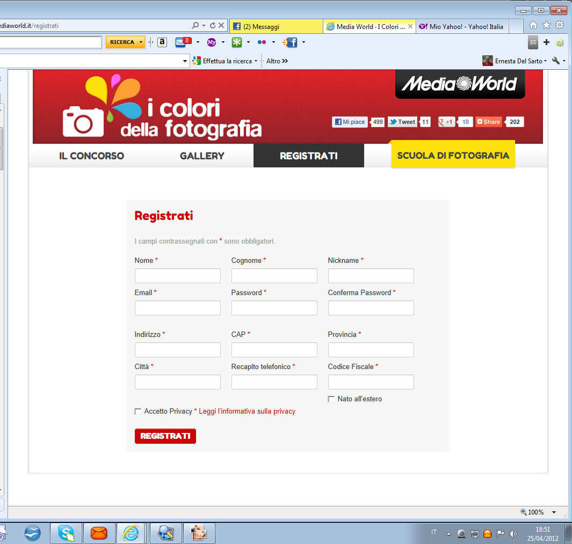This screenshot has width=572, height=544.
Task: Open the browser Home icon
Action: coord(533,25)
